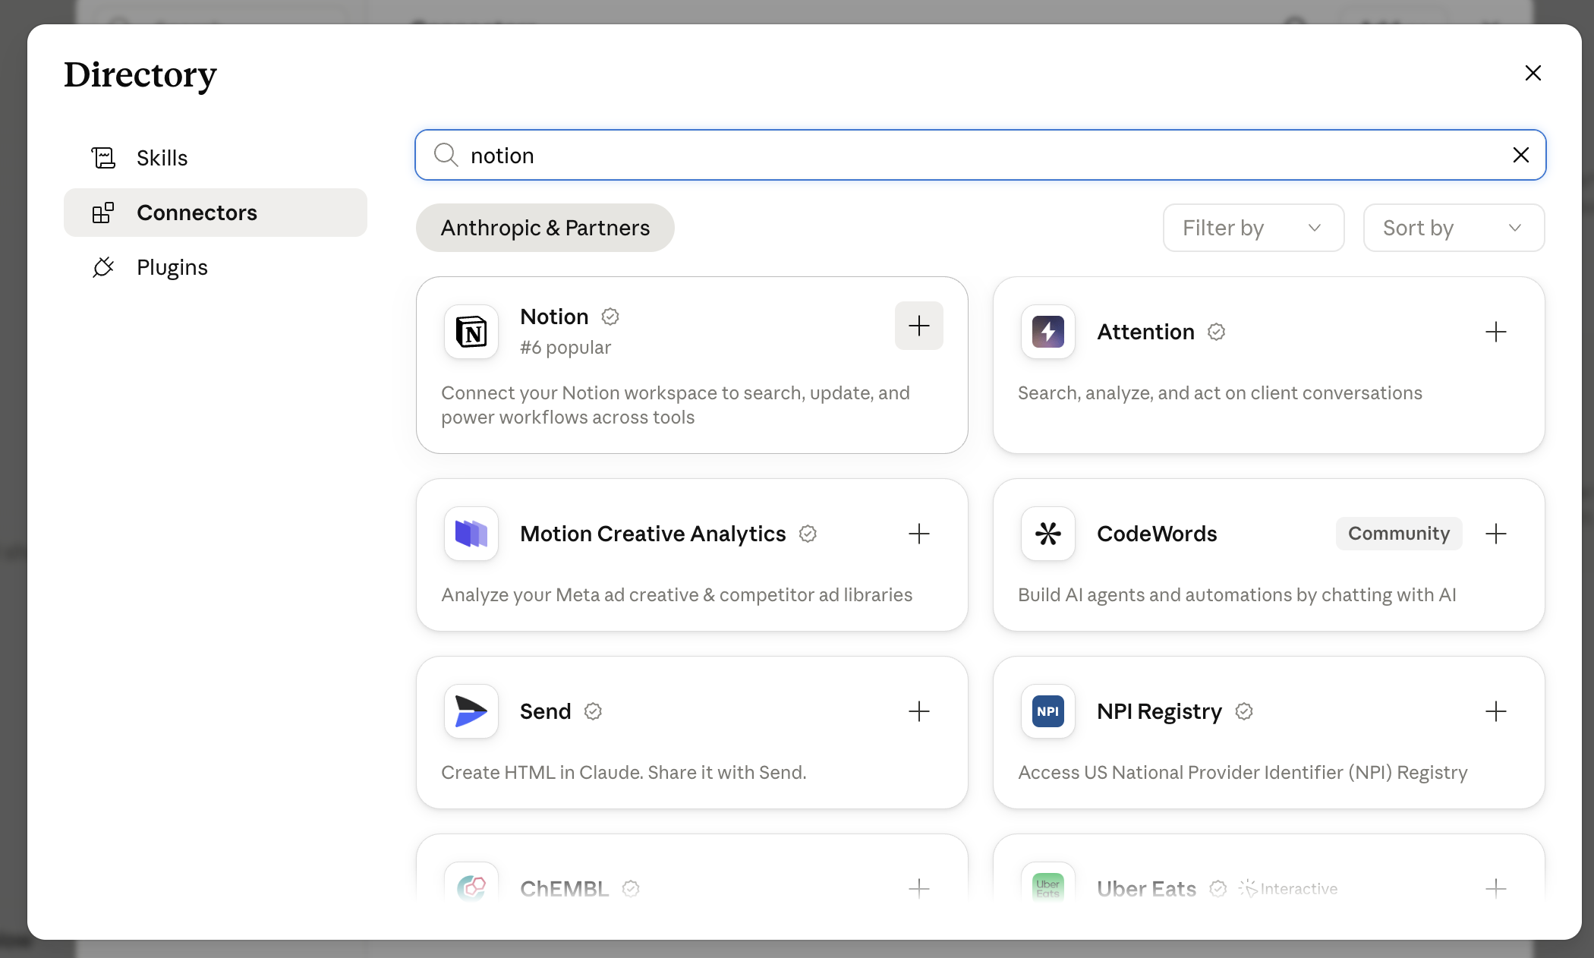Open the Filter by dropdown
This screenshot has height=958, width=1594.
point(1253,228)
